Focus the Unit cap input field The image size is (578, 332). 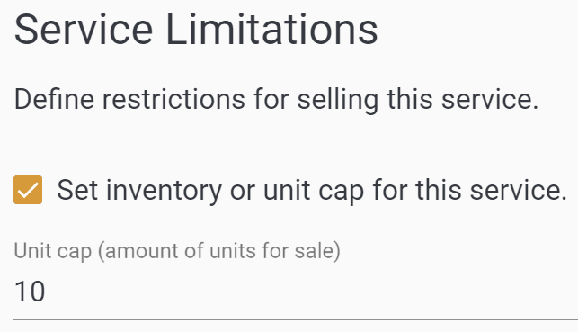click(296, 292)
